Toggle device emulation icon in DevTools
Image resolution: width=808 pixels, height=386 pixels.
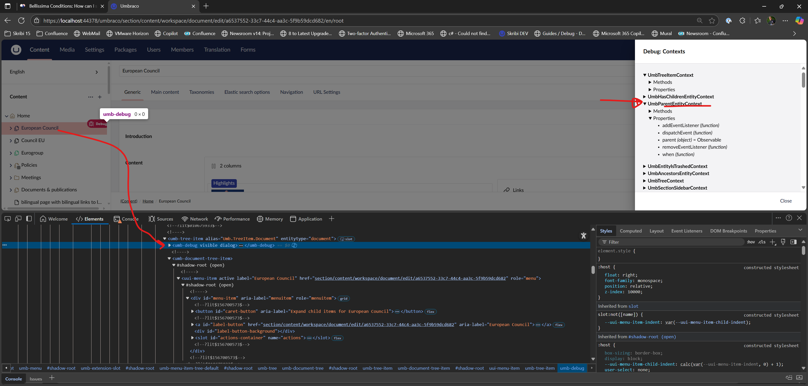click(18, 219)
